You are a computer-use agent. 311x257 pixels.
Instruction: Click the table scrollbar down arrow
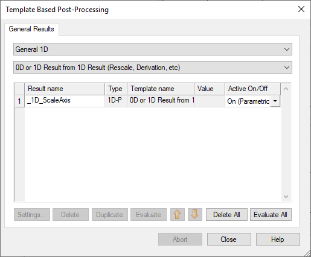(x=286, y=196)
